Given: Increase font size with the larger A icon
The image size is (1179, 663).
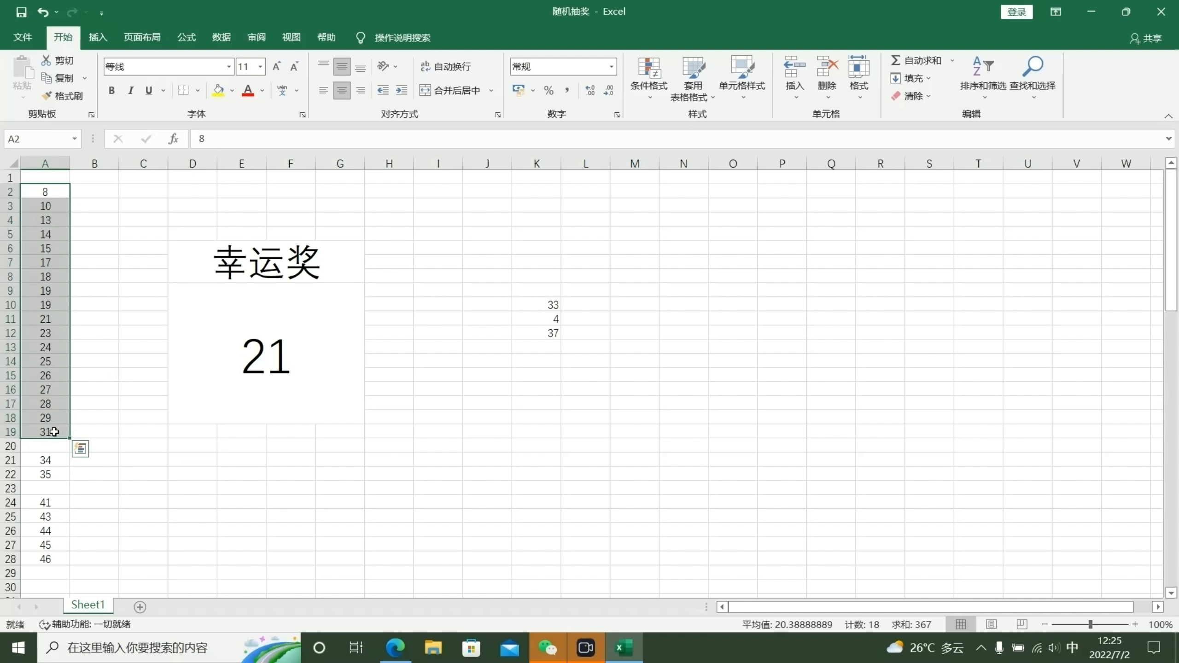Looking at the screenshot, I should pyautogui.click(x=276, y=66).
